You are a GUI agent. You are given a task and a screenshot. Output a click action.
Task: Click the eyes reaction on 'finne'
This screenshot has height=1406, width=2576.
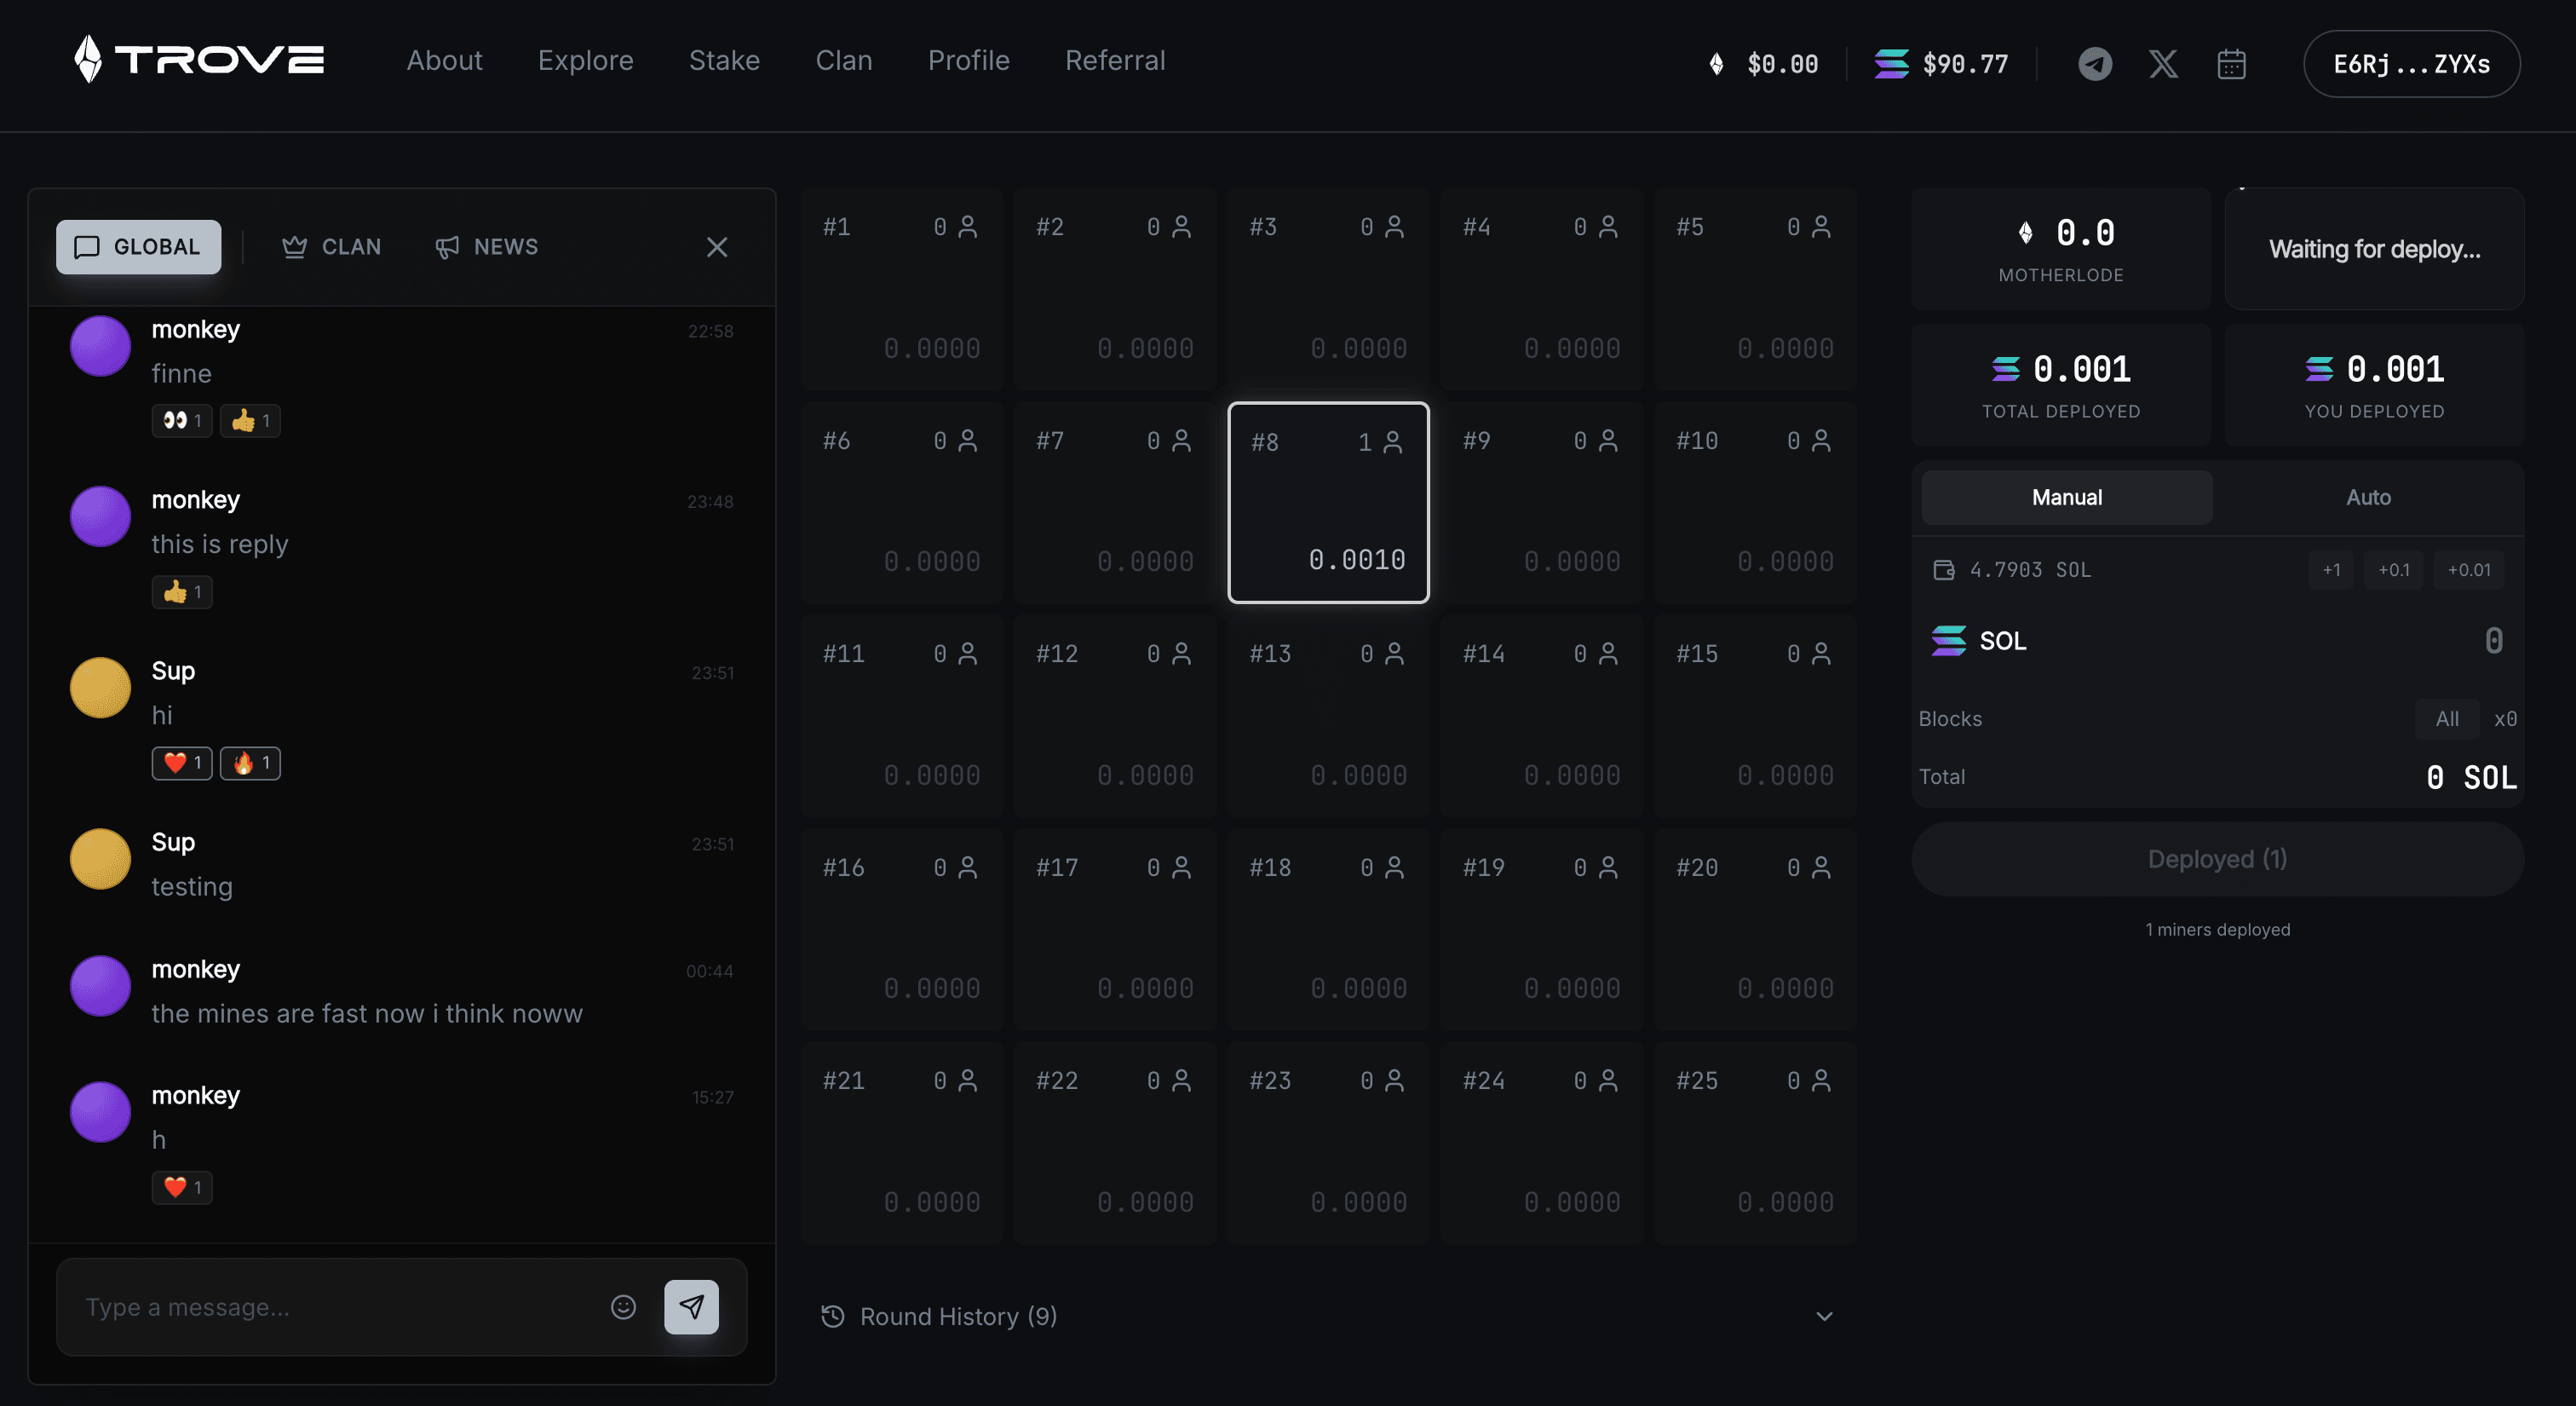tap(182, 421)
